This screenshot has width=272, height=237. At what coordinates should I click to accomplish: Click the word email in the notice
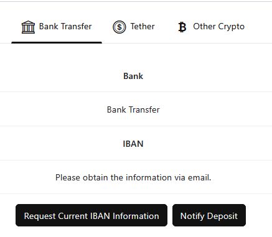[x=200, y=177]
